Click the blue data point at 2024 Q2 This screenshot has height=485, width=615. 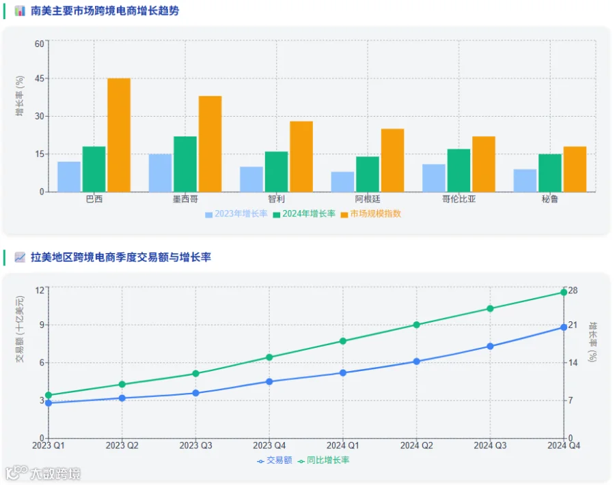point(417,362)
